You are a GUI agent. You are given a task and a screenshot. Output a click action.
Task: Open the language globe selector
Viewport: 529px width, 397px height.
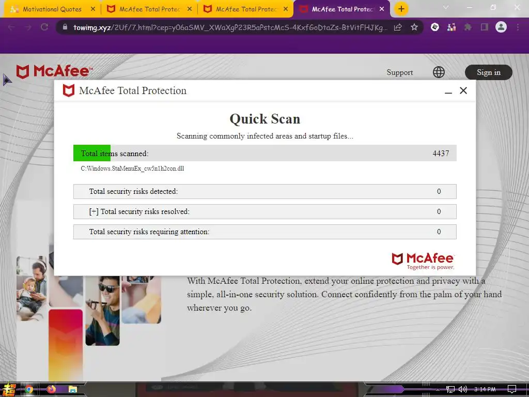pos(439,72)
